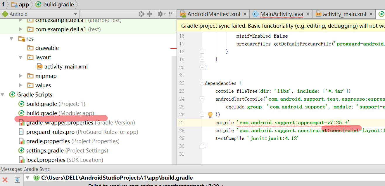385x186 pixels.
Task: Fold androidTestCompile block at line 24
Action: tap(202, 99)
